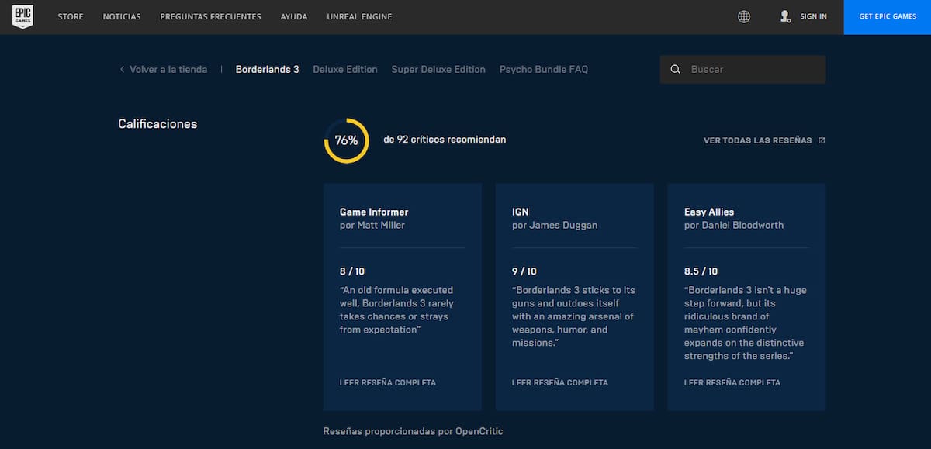This screenshot has width=931, height=449.
Task: Click the GET EPIC GAMES button
Action: point(888,17)
